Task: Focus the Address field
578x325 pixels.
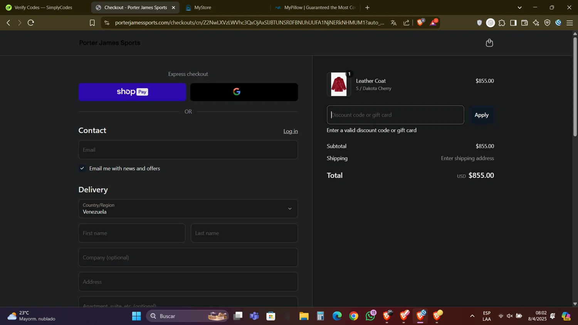Action: 188,282
